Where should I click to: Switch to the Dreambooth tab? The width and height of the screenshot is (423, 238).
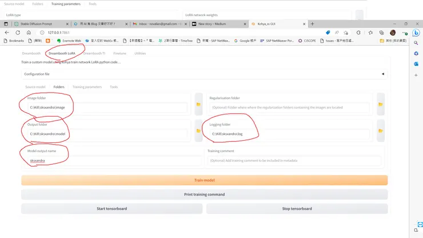coord(31,53)
